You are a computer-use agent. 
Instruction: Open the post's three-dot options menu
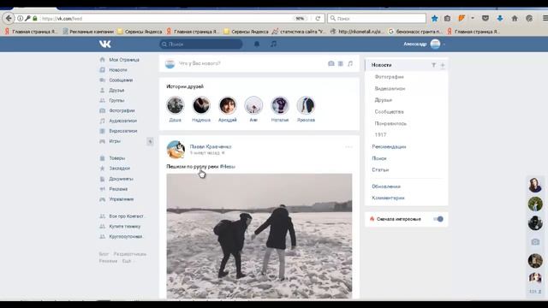348,146
